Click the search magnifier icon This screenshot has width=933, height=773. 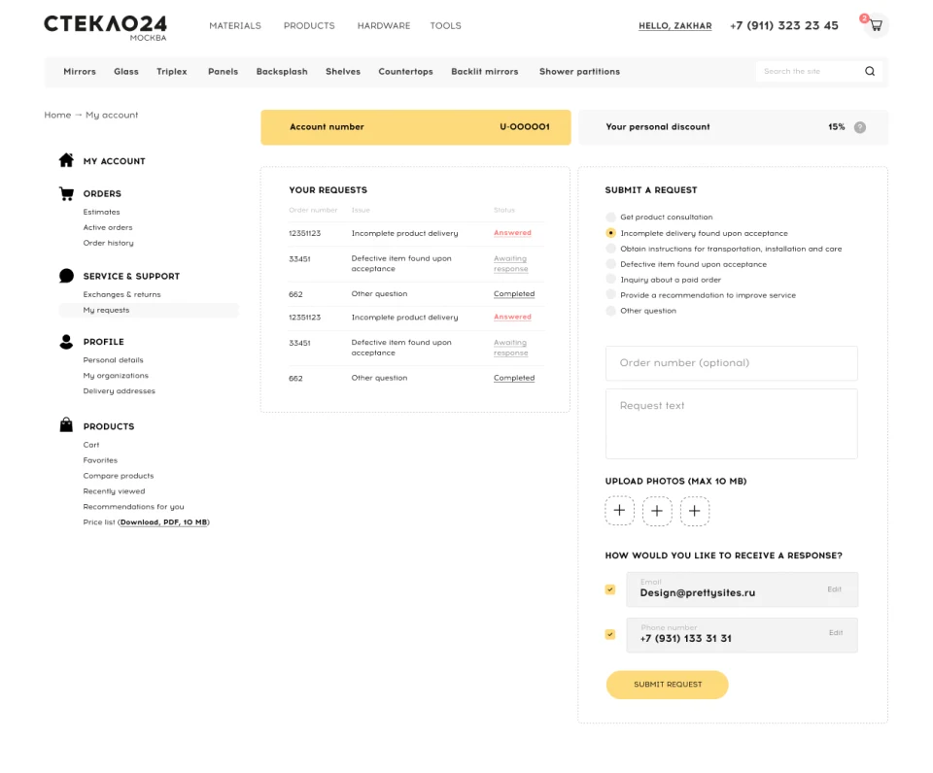tap(870, 71)
